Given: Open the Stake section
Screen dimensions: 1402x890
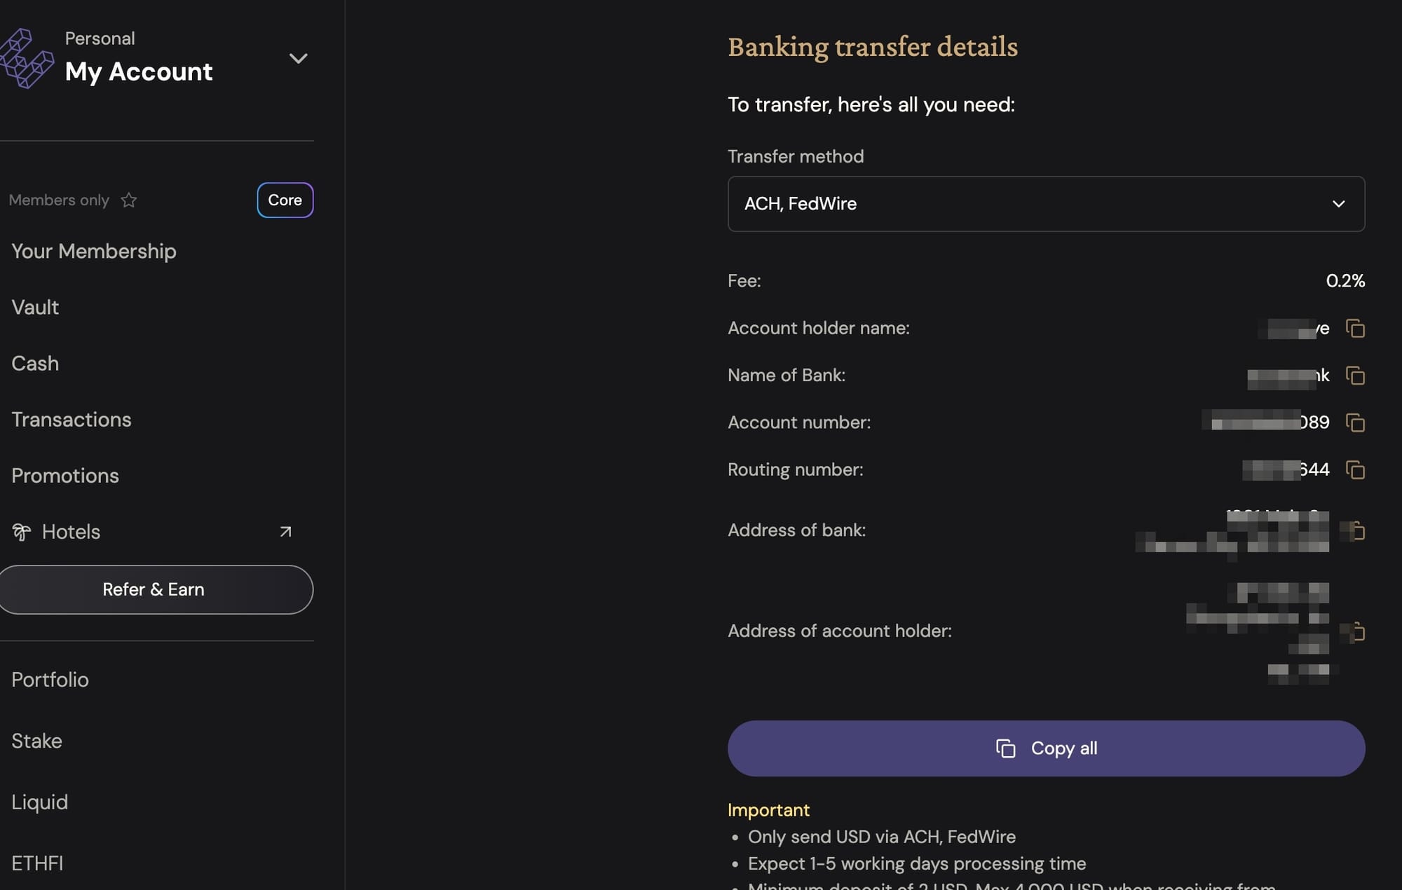Looking at the screenshot, I should (36, 741).
